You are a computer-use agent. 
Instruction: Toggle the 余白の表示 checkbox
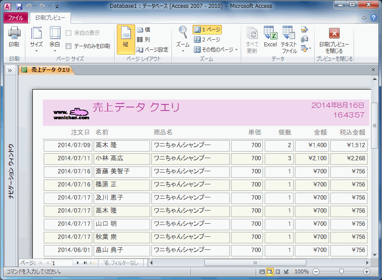click(68, 33)
